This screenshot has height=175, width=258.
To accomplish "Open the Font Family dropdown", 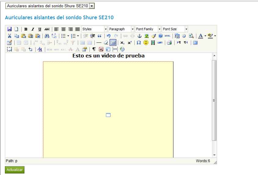I will pos(159,29).
